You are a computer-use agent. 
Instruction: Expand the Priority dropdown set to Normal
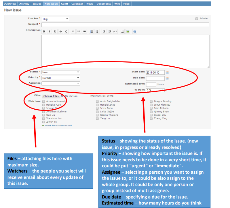pos(60,78)
